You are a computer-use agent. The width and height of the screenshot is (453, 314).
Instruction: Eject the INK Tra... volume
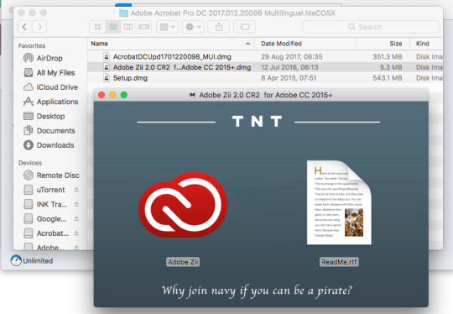(x=76, y=204)
